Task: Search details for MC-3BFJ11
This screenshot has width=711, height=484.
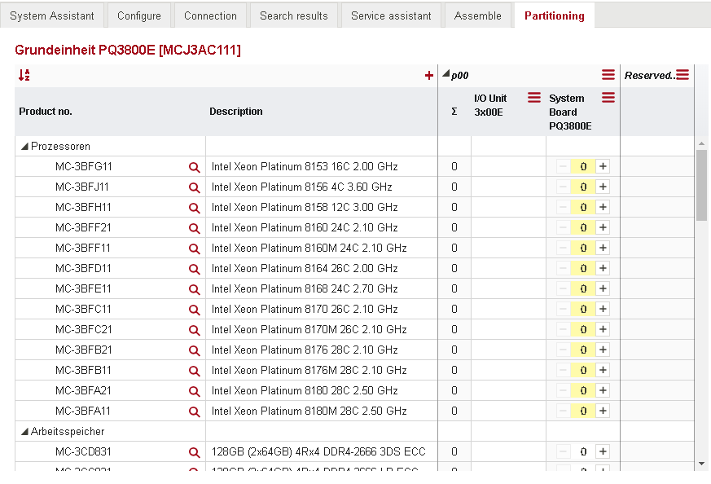Action: click(x=194, y=187)
